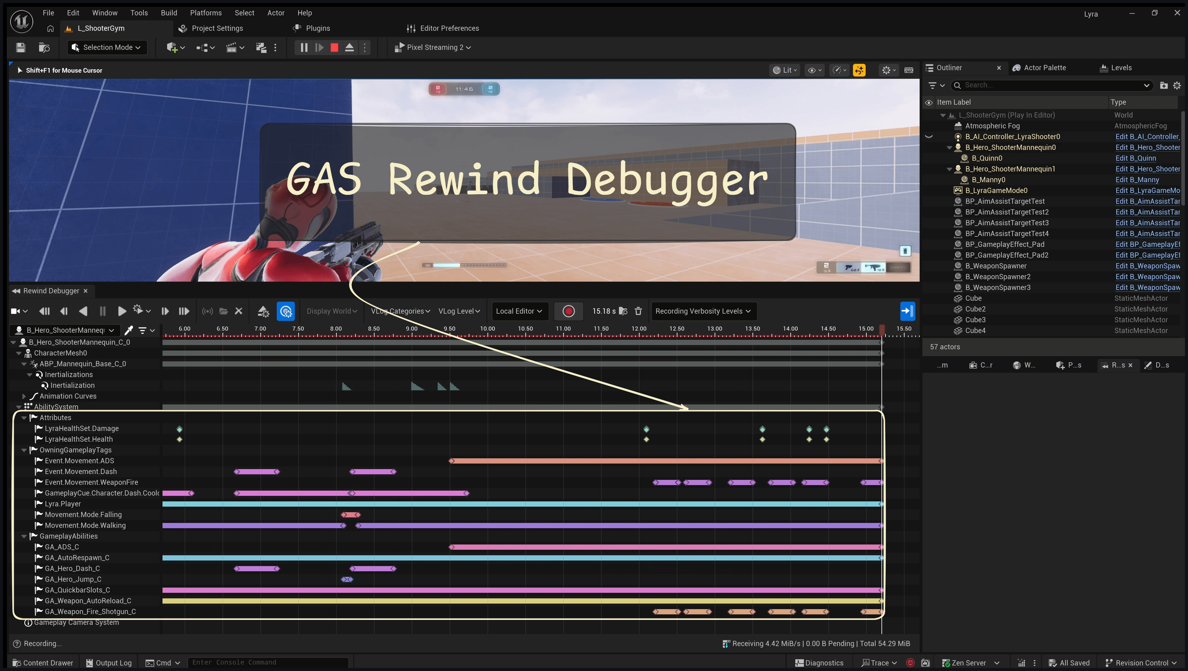
Task: Save current level with floppy disk icon
Action: click(x=20, y=47)
